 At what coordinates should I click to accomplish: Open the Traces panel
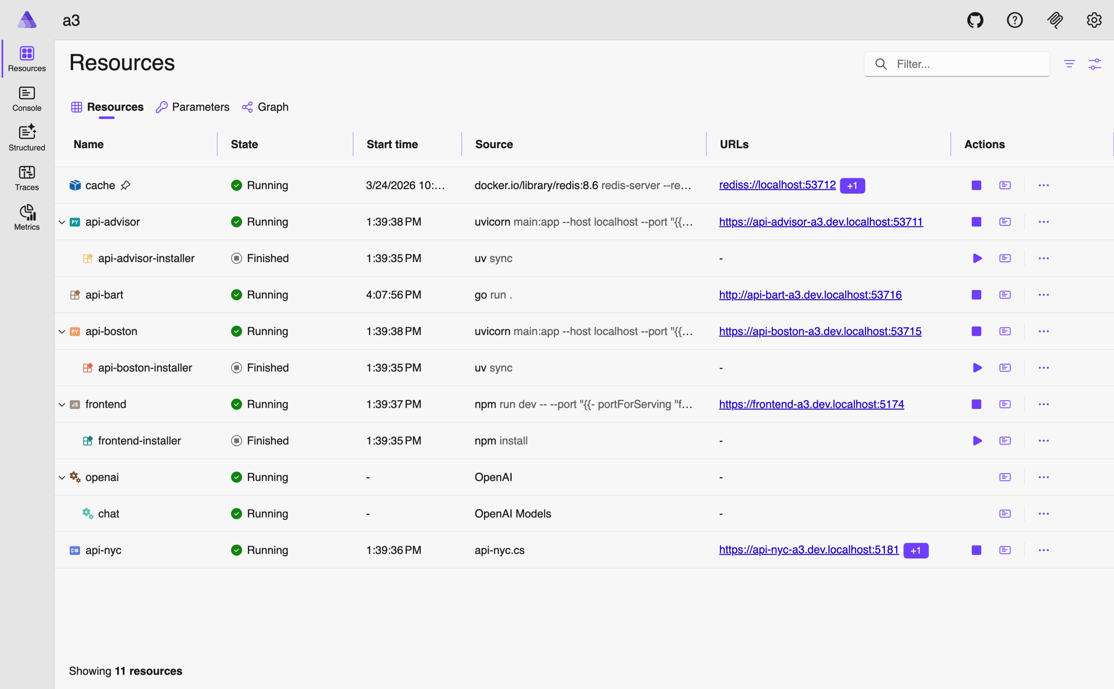tap(26, 177)
